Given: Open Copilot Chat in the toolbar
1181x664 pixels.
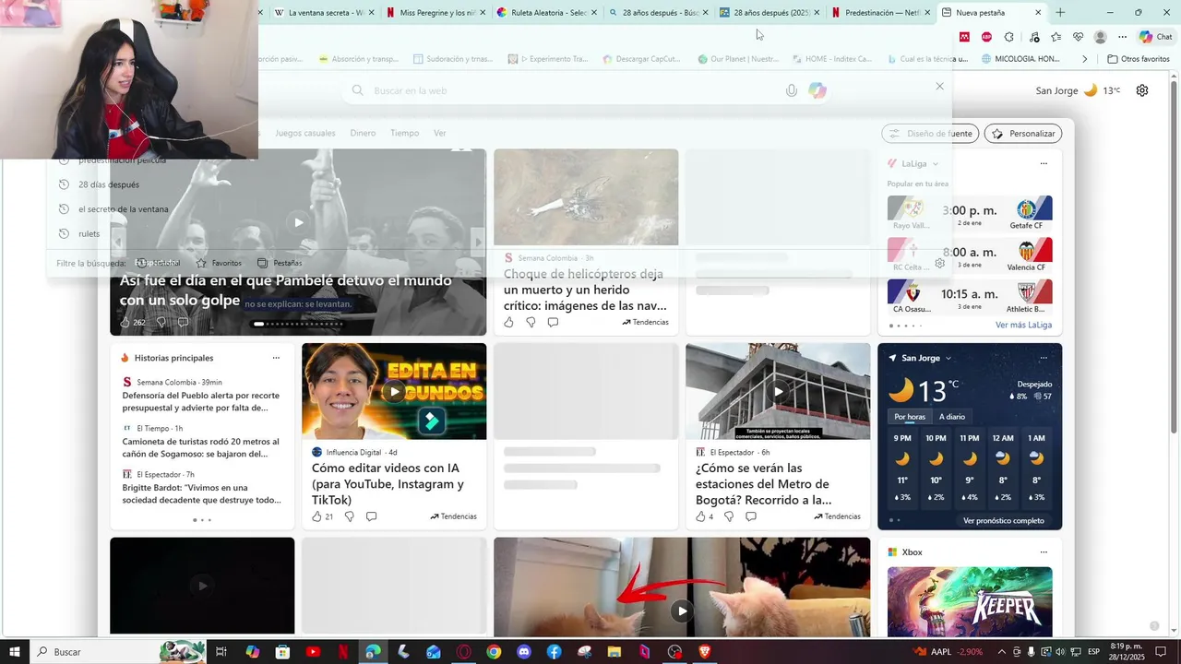Looking at the screenshot, I should tap(1156, 37).
